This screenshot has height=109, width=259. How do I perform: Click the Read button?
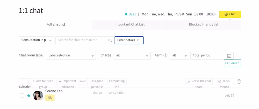tap(83, 81)
